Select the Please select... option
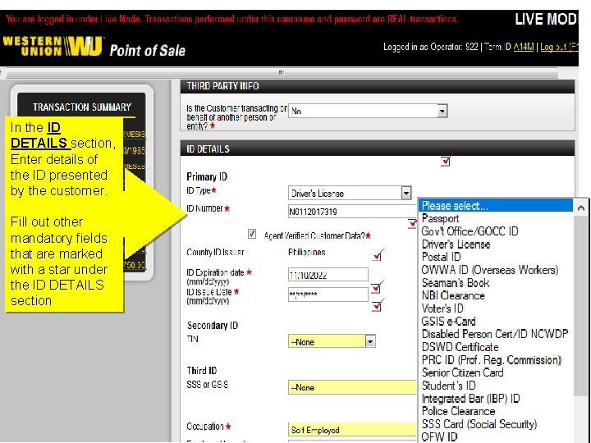The image size is (591, 443). click(x=496, y=206)
